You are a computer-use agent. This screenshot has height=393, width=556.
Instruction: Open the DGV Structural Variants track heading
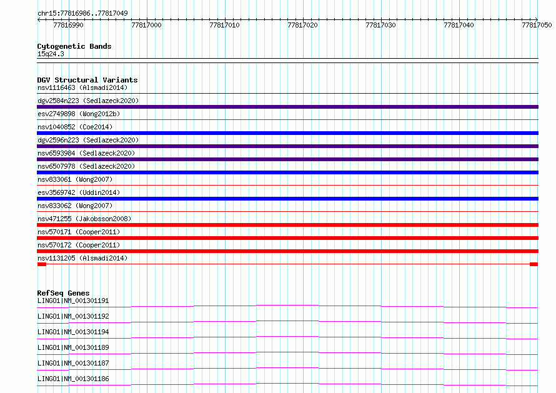pyautogui.click(x=87, y=80)
